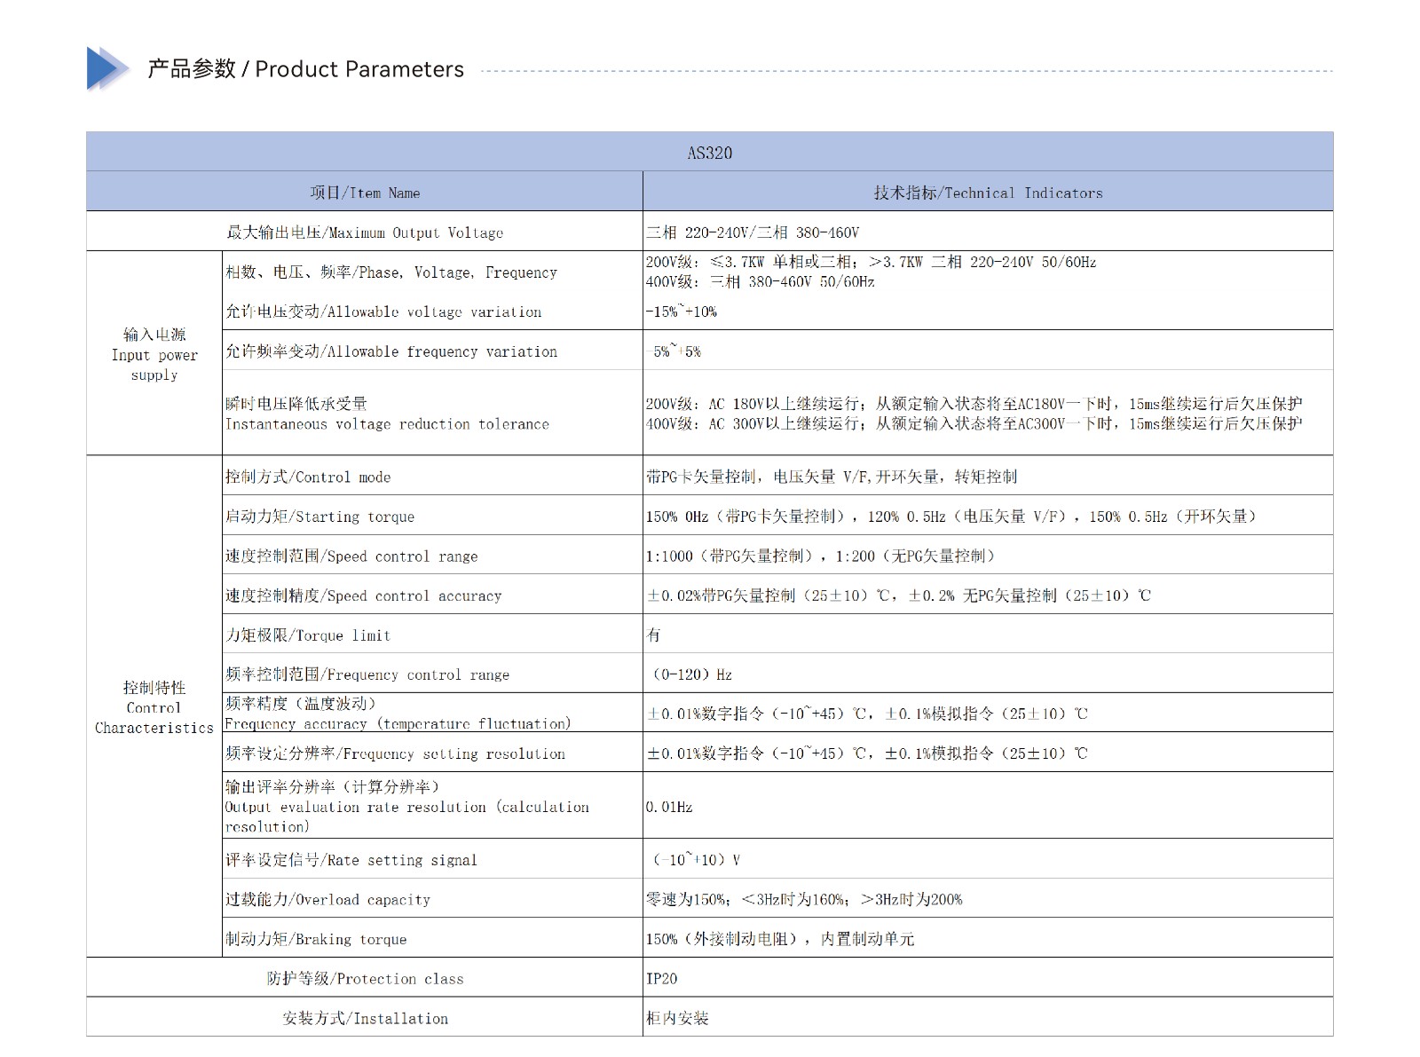1420x1057 pixels.
Task: Select the 'Input power supply' group cell
Action: tap(154, 354)
